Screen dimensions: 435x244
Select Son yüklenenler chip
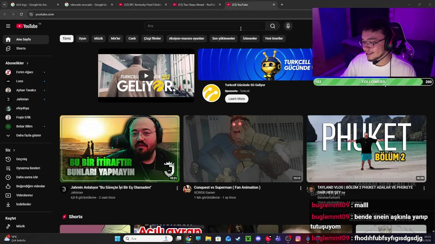pos(224,39)
